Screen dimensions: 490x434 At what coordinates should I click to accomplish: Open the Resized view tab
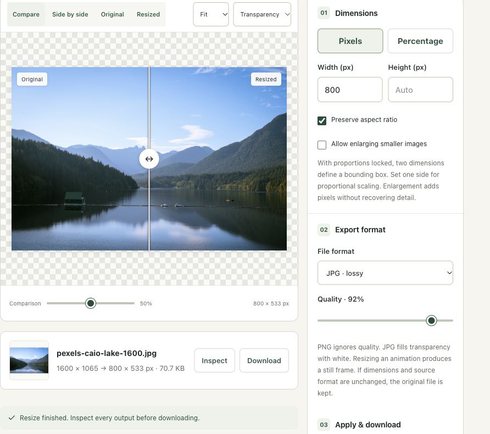[x=148, y=14]
